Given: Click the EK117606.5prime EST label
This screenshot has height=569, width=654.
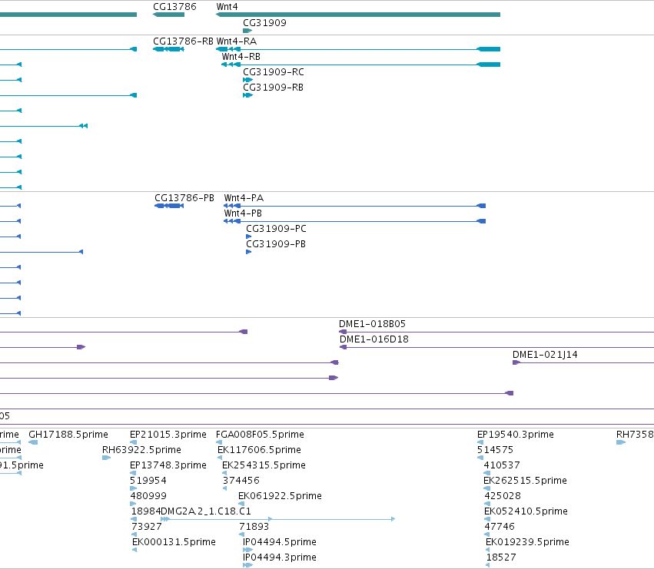Looking at the screenshot, I should pyautogui.click(x=259, y=450).
